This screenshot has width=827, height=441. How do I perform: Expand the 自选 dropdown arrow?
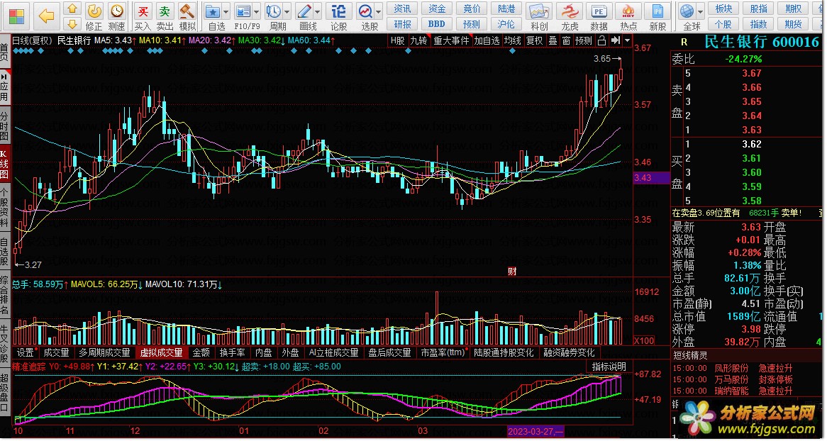coord(226,11)
